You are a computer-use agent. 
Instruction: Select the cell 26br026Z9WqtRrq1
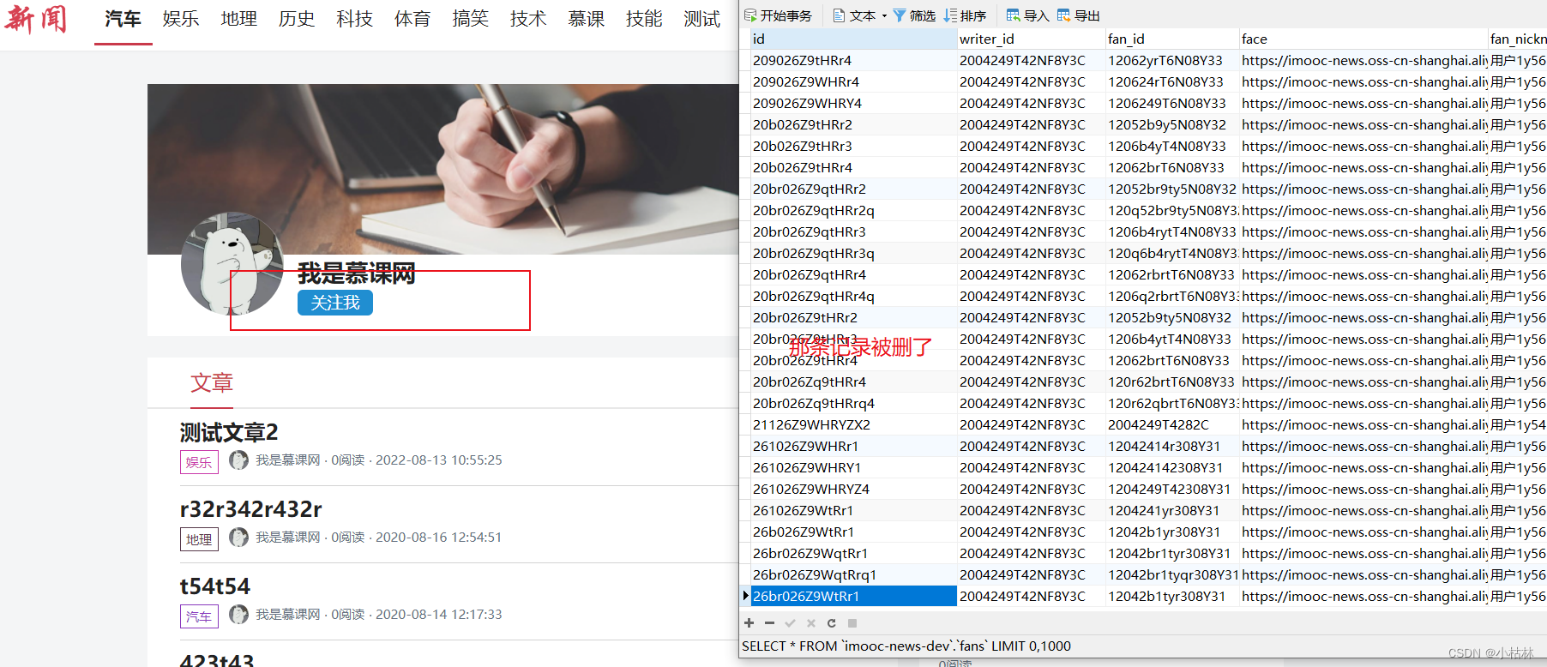(x=853, y=574)
